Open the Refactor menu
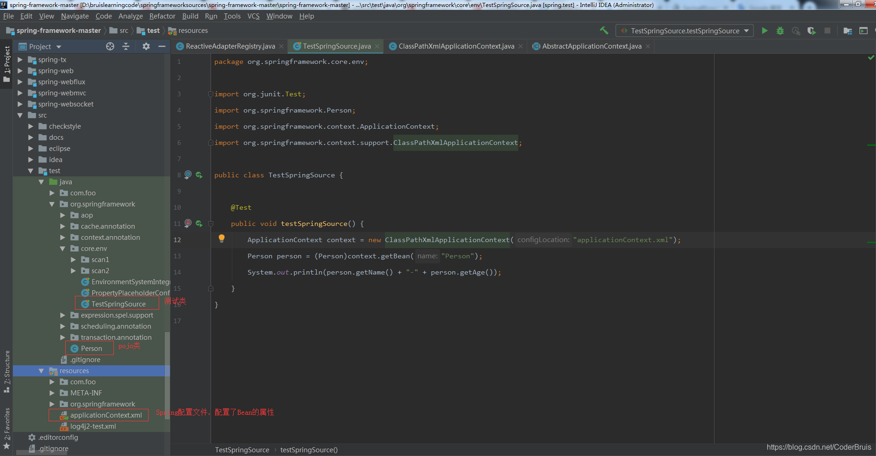 162,16
